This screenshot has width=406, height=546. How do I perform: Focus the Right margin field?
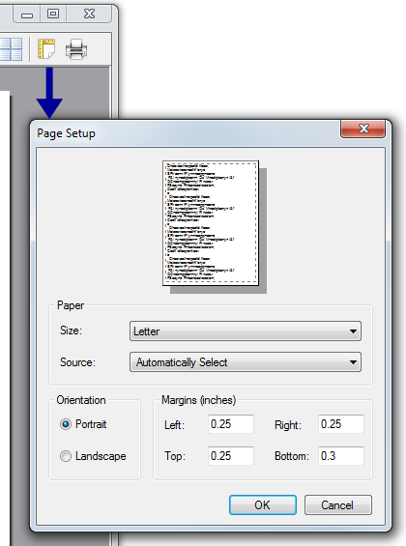(x=341, y=424)
